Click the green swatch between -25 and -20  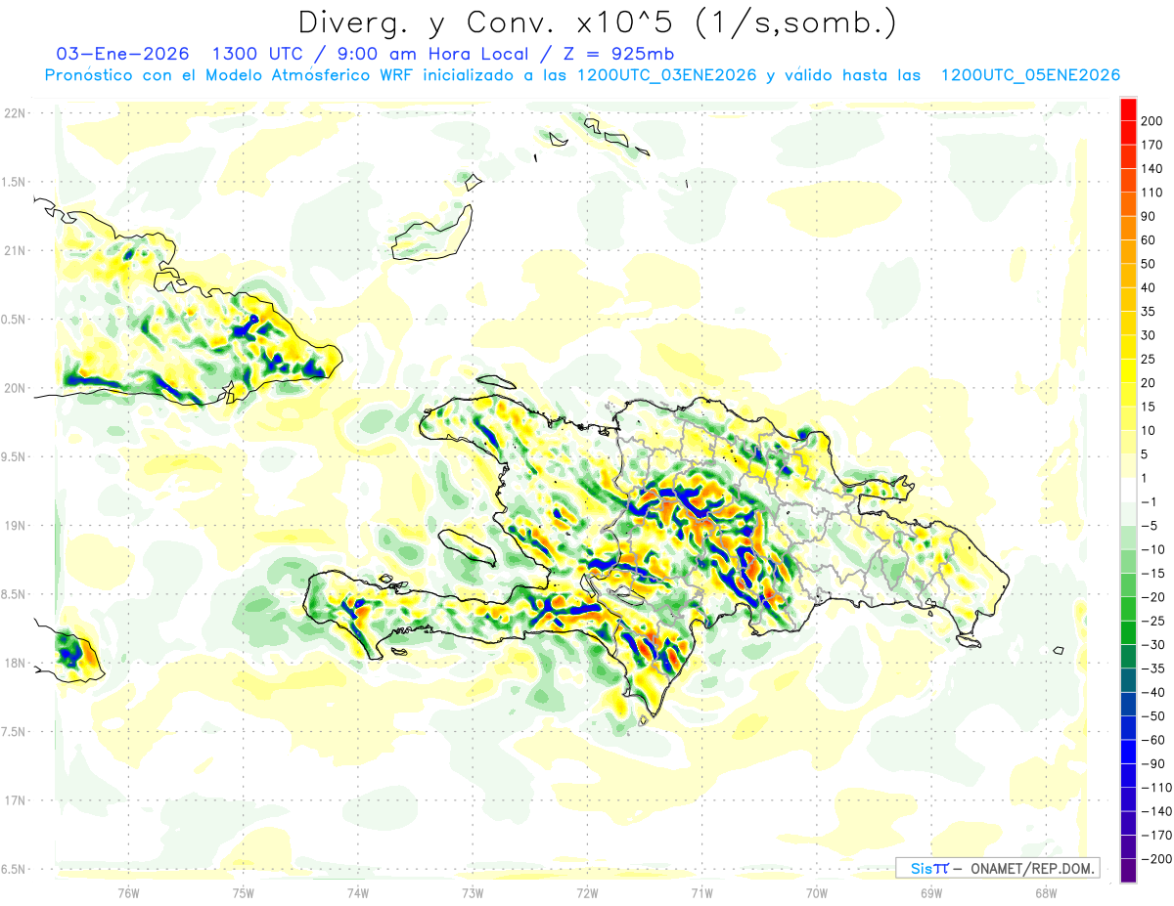[1128, 608]
